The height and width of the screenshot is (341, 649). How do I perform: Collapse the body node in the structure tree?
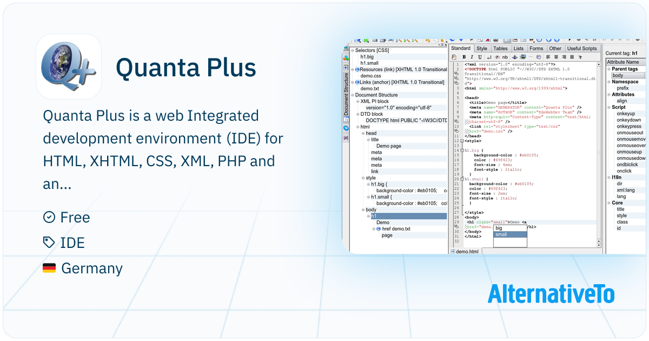pos(363,209)
